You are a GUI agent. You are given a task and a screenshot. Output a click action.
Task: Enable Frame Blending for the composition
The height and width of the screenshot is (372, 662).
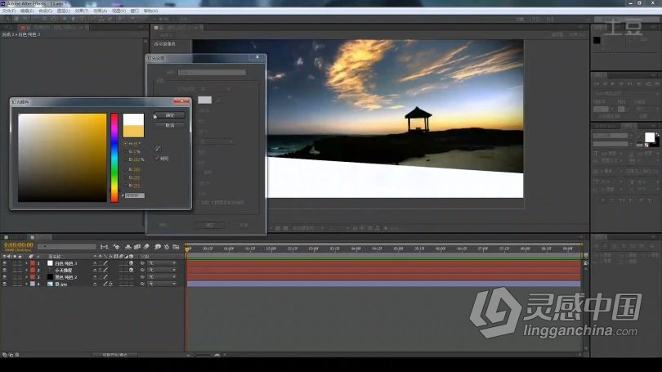(x=137, y=247)
